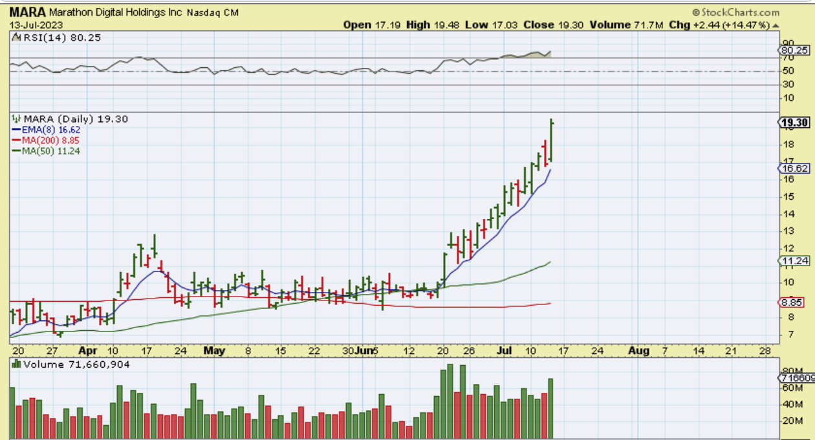The height and width of the screenshot is (440, 815).
Task: Click the Chg +2.44 (+14.47%) text
Action: click(719, 25)
